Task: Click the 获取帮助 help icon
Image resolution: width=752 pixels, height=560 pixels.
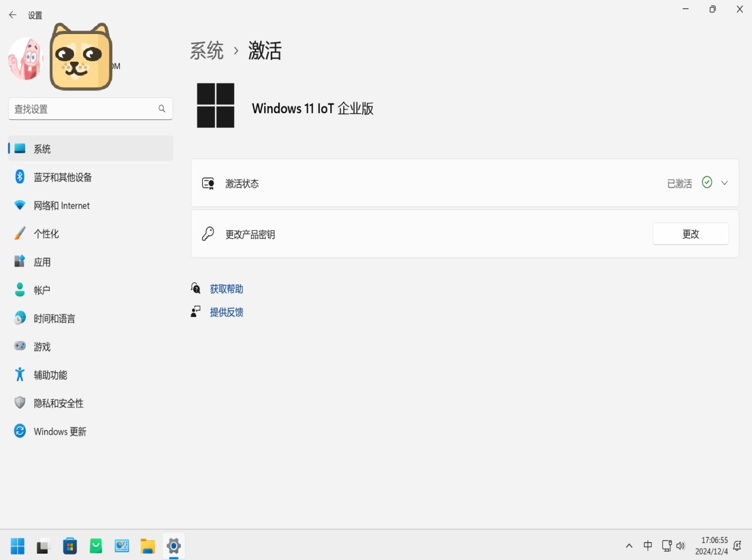Action: coord(196,288)
